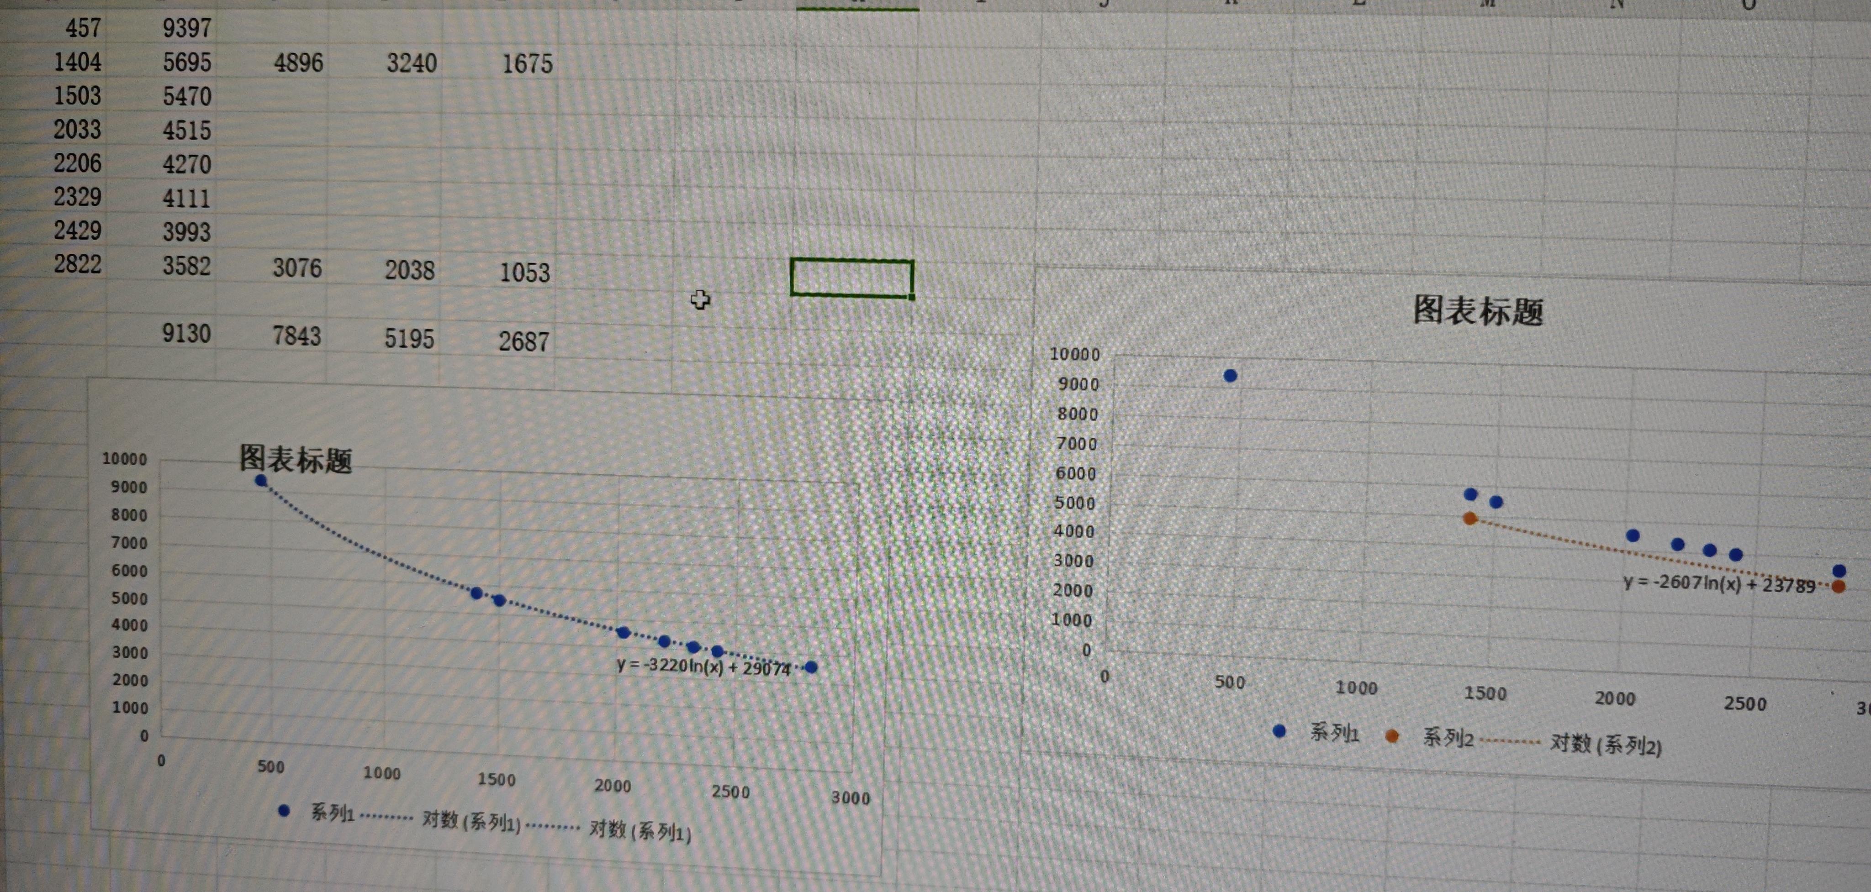The width and height of the screenshot is (1871, 892).
Task: Click the cell showing 5195
Action: pos(409,338)
